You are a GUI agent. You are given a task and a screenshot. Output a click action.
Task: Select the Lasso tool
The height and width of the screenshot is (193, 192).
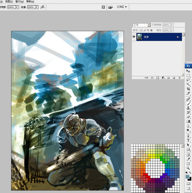(x=188, y=80)
